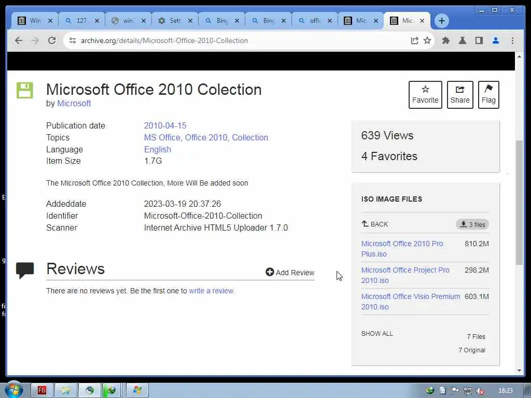Open the Chrome profile avatar
The image size is (531, 398).
[x=495, y=40]
